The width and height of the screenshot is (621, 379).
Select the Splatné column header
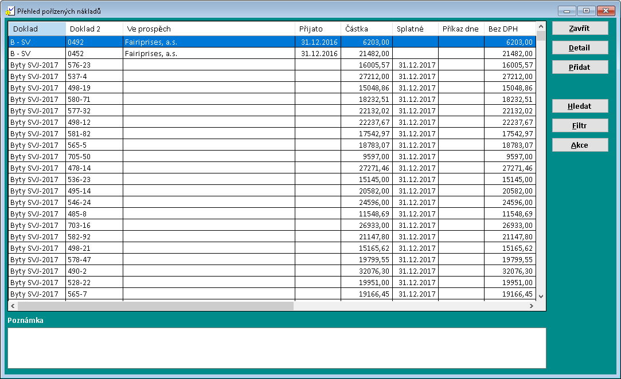415,29
